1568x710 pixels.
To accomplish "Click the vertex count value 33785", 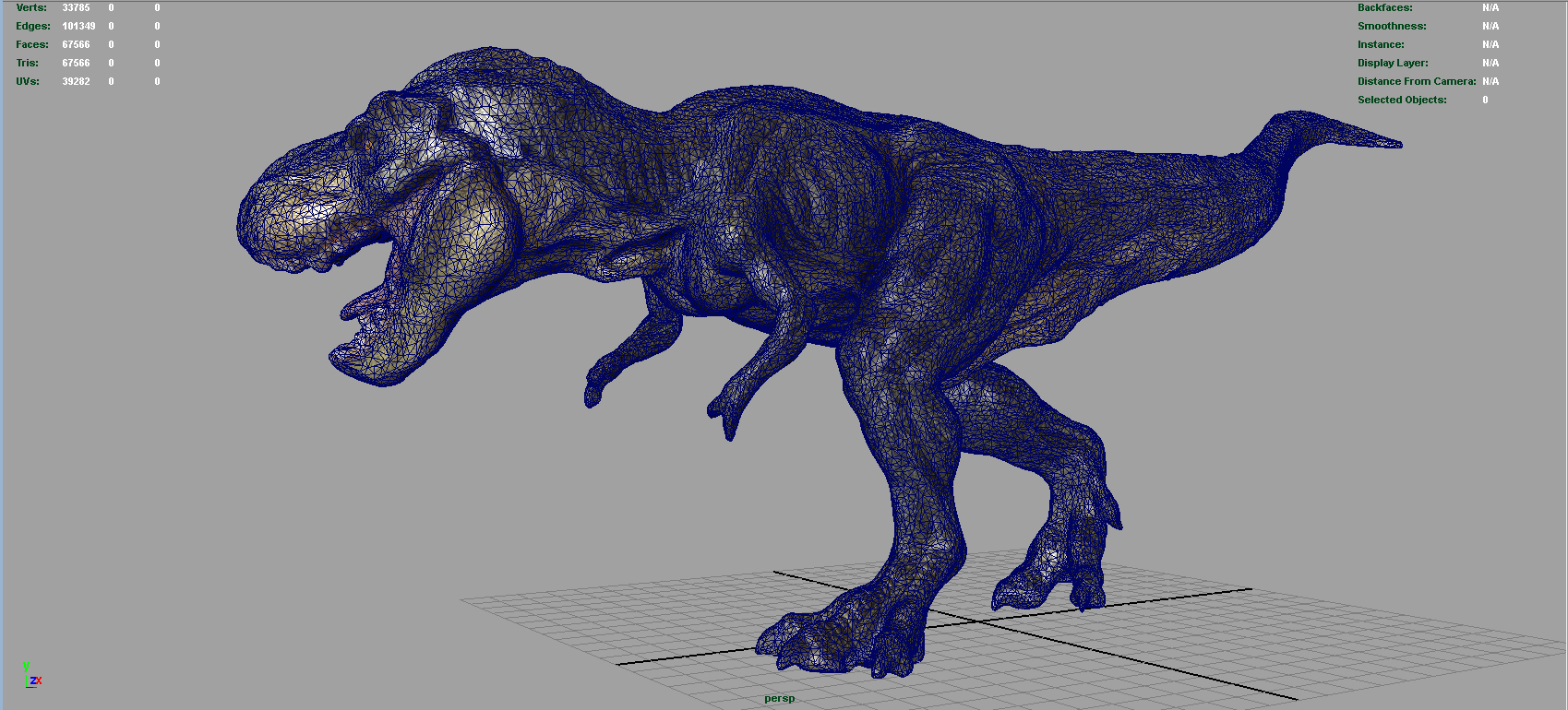I will pos(76,7).
